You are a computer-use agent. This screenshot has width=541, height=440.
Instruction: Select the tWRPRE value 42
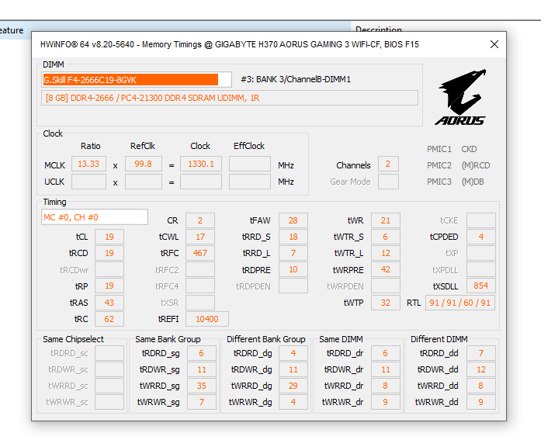[x=386, y=269]
